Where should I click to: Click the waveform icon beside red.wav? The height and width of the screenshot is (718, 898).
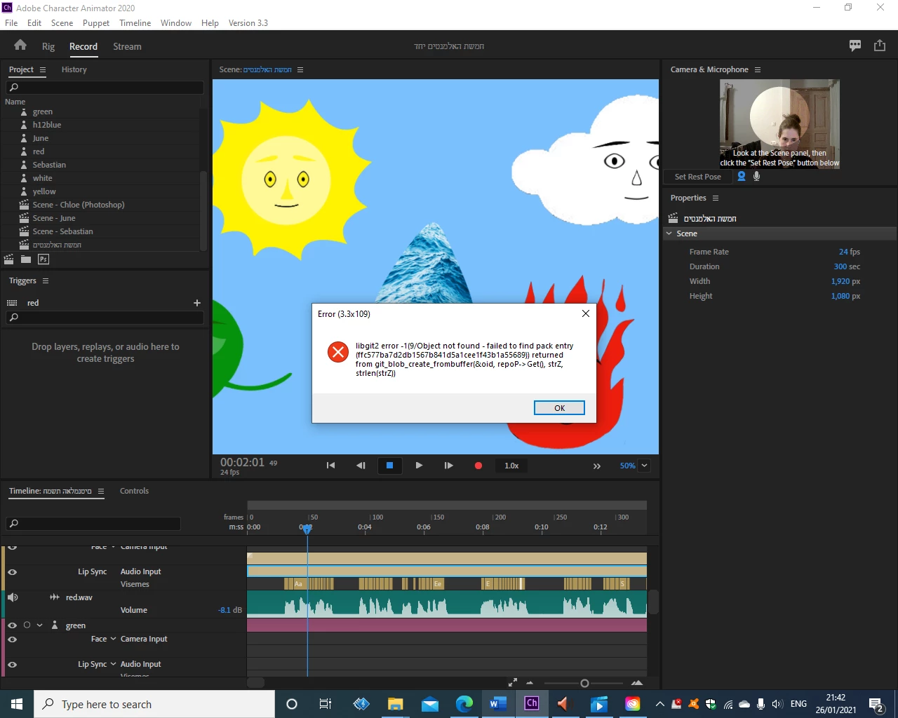[55, 597]
